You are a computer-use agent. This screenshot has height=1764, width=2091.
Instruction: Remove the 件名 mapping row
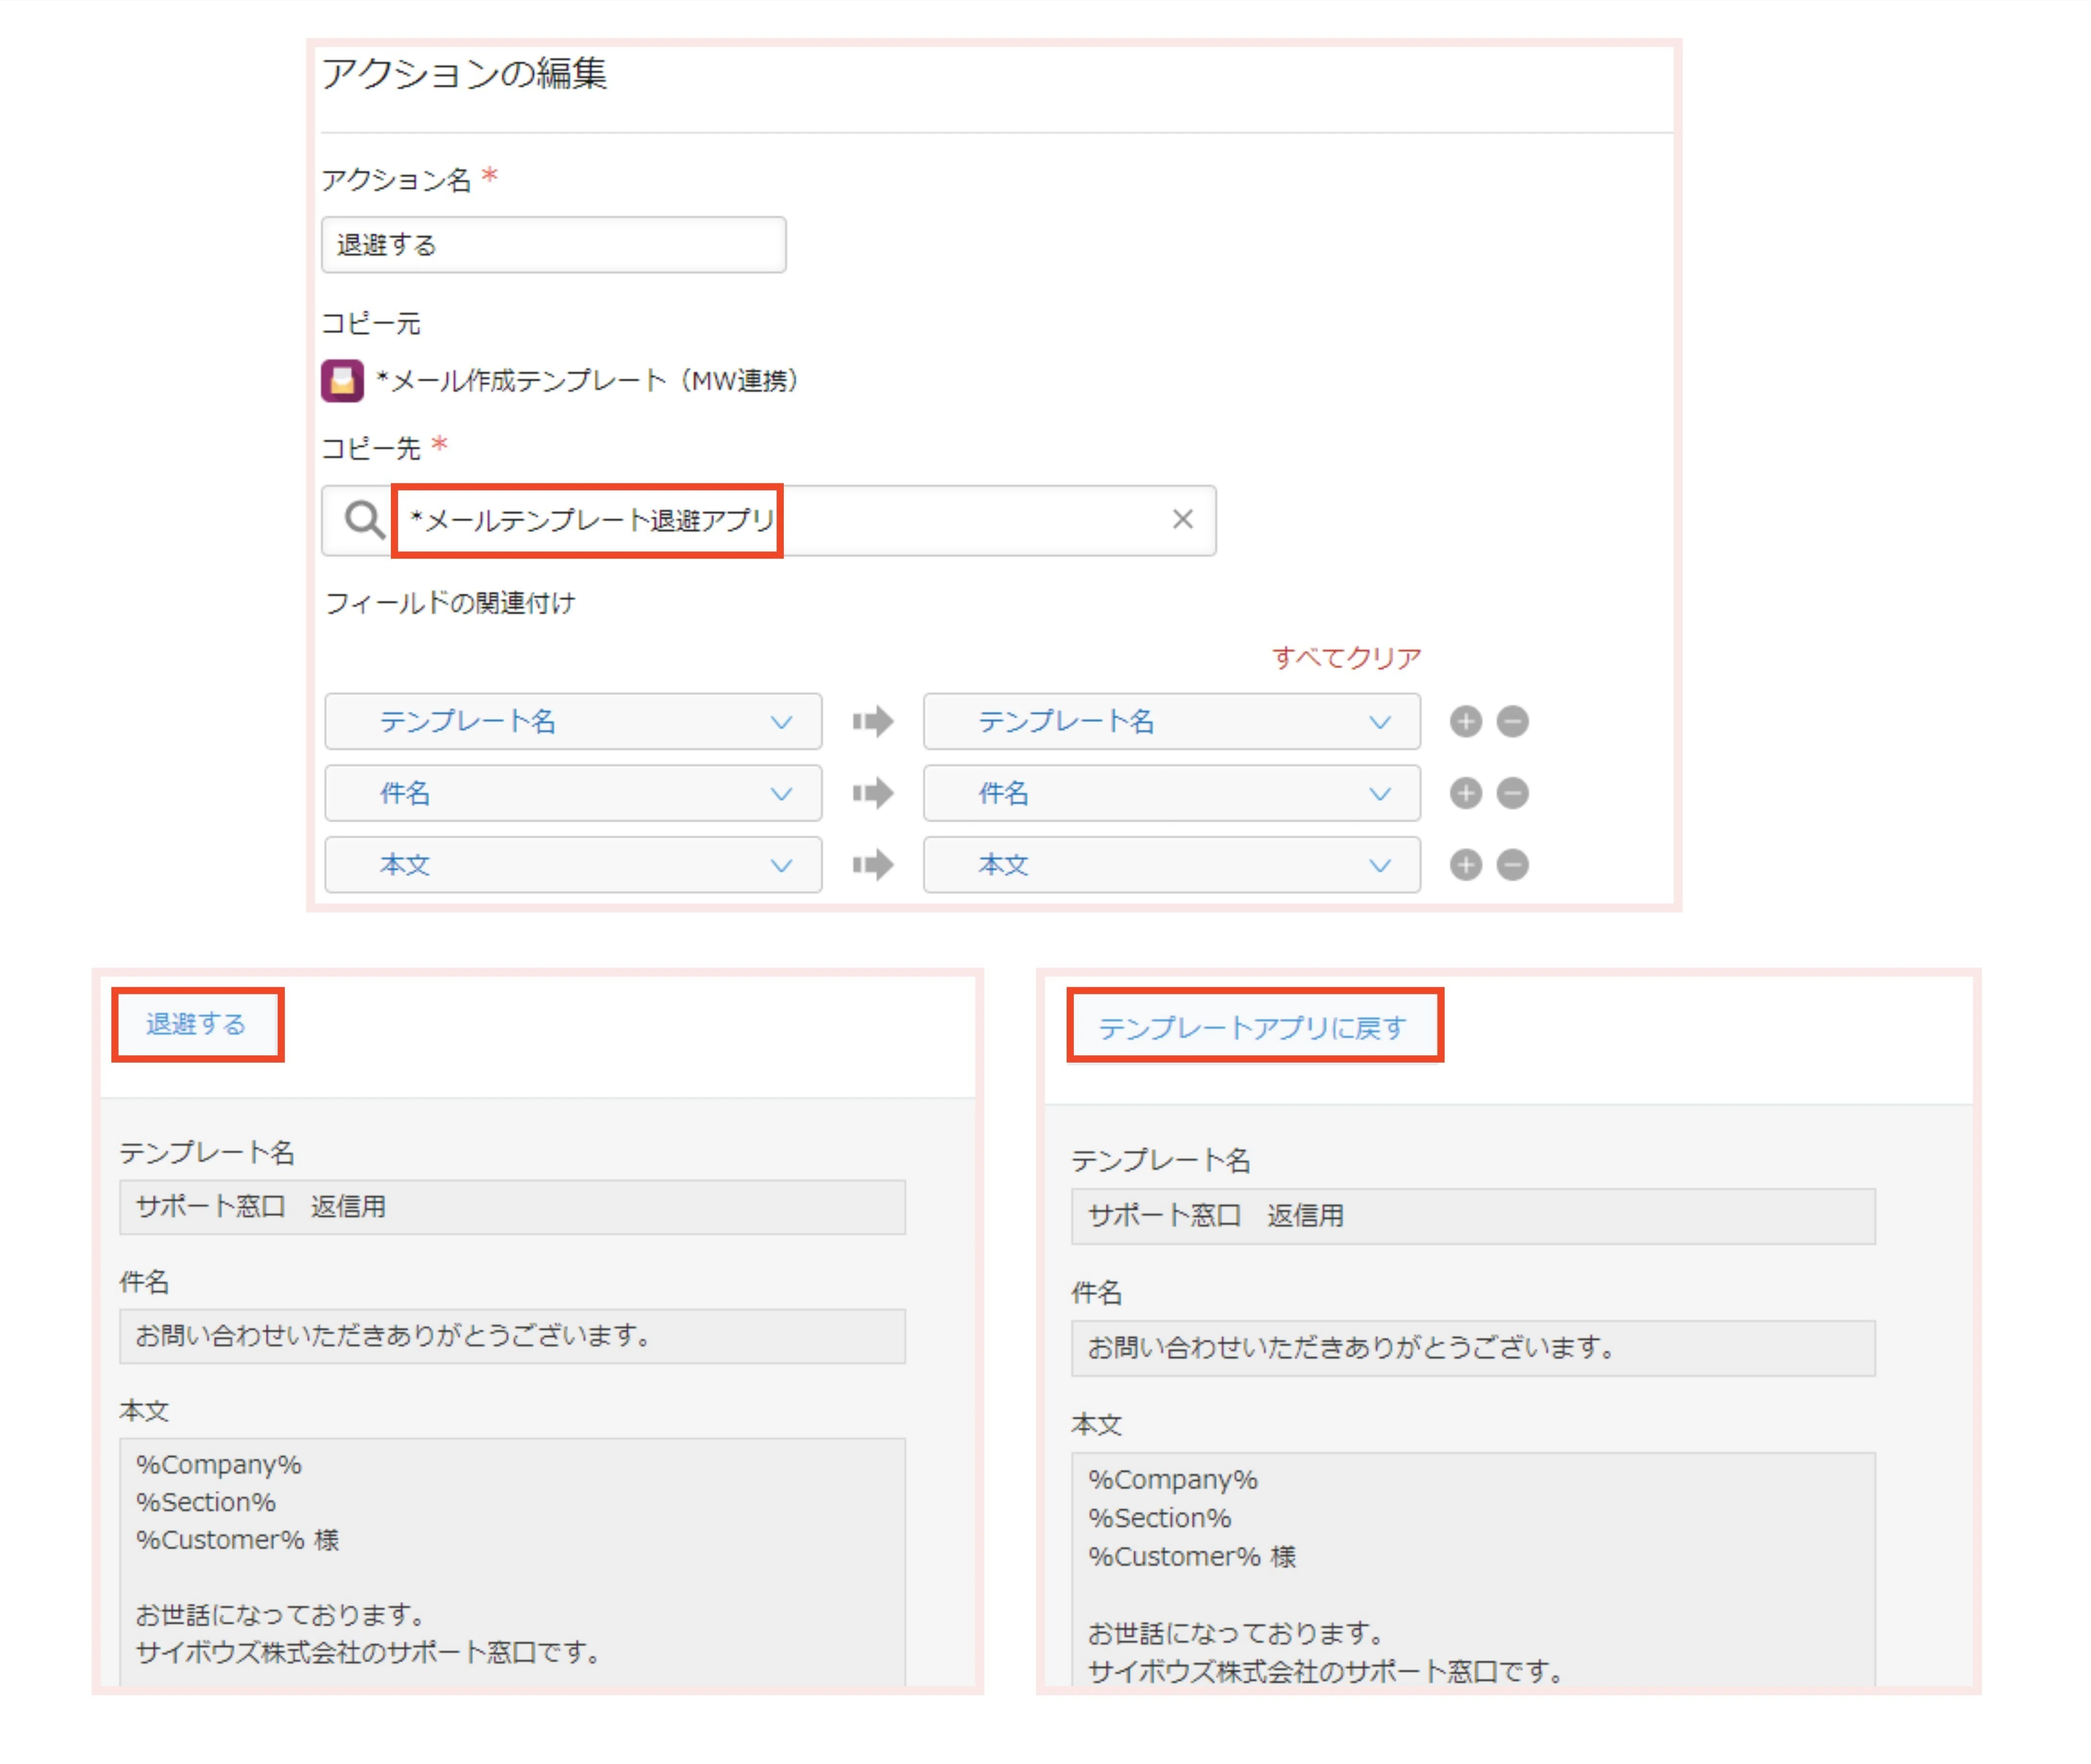click(x=1512, y=793)
